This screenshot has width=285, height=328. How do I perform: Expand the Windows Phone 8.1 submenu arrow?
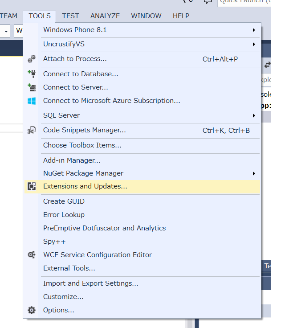click(x=254, y=30)
